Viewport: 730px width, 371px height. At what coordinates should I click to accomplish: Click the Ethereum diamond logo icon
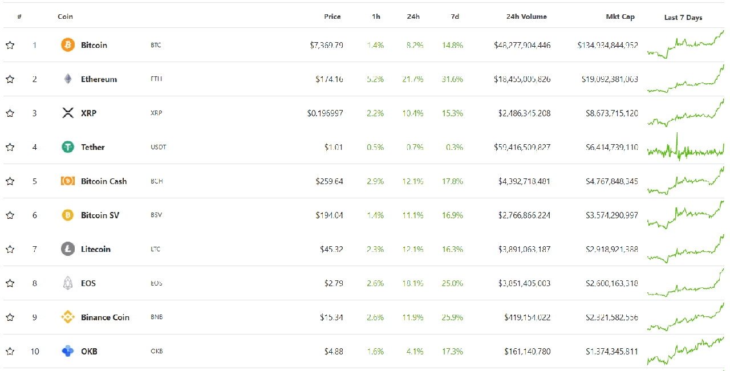(68, 79)
